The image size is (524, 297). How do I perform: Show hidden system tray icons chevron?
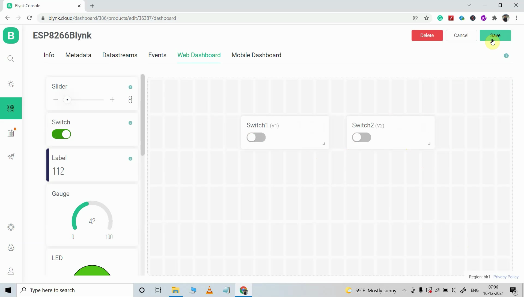pos(404,290)
